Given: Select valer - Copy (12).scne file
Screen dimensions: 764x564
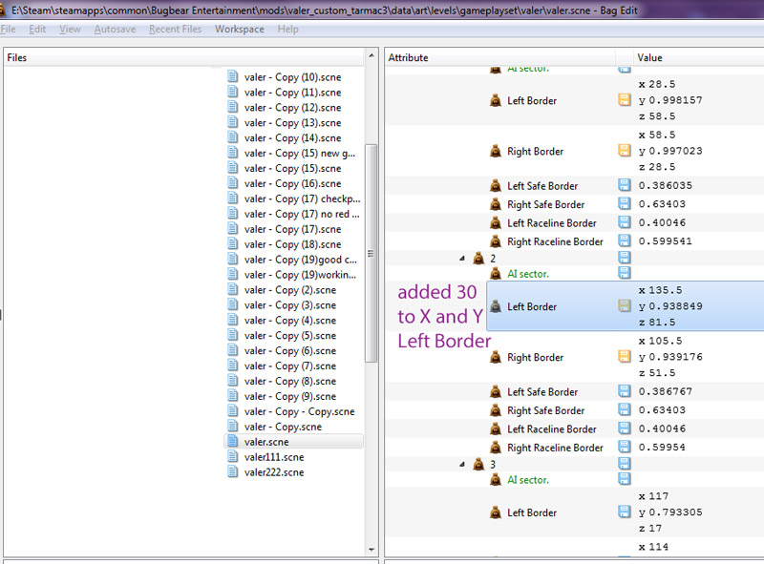Looking at the screenshot, I should click(292, 107).
